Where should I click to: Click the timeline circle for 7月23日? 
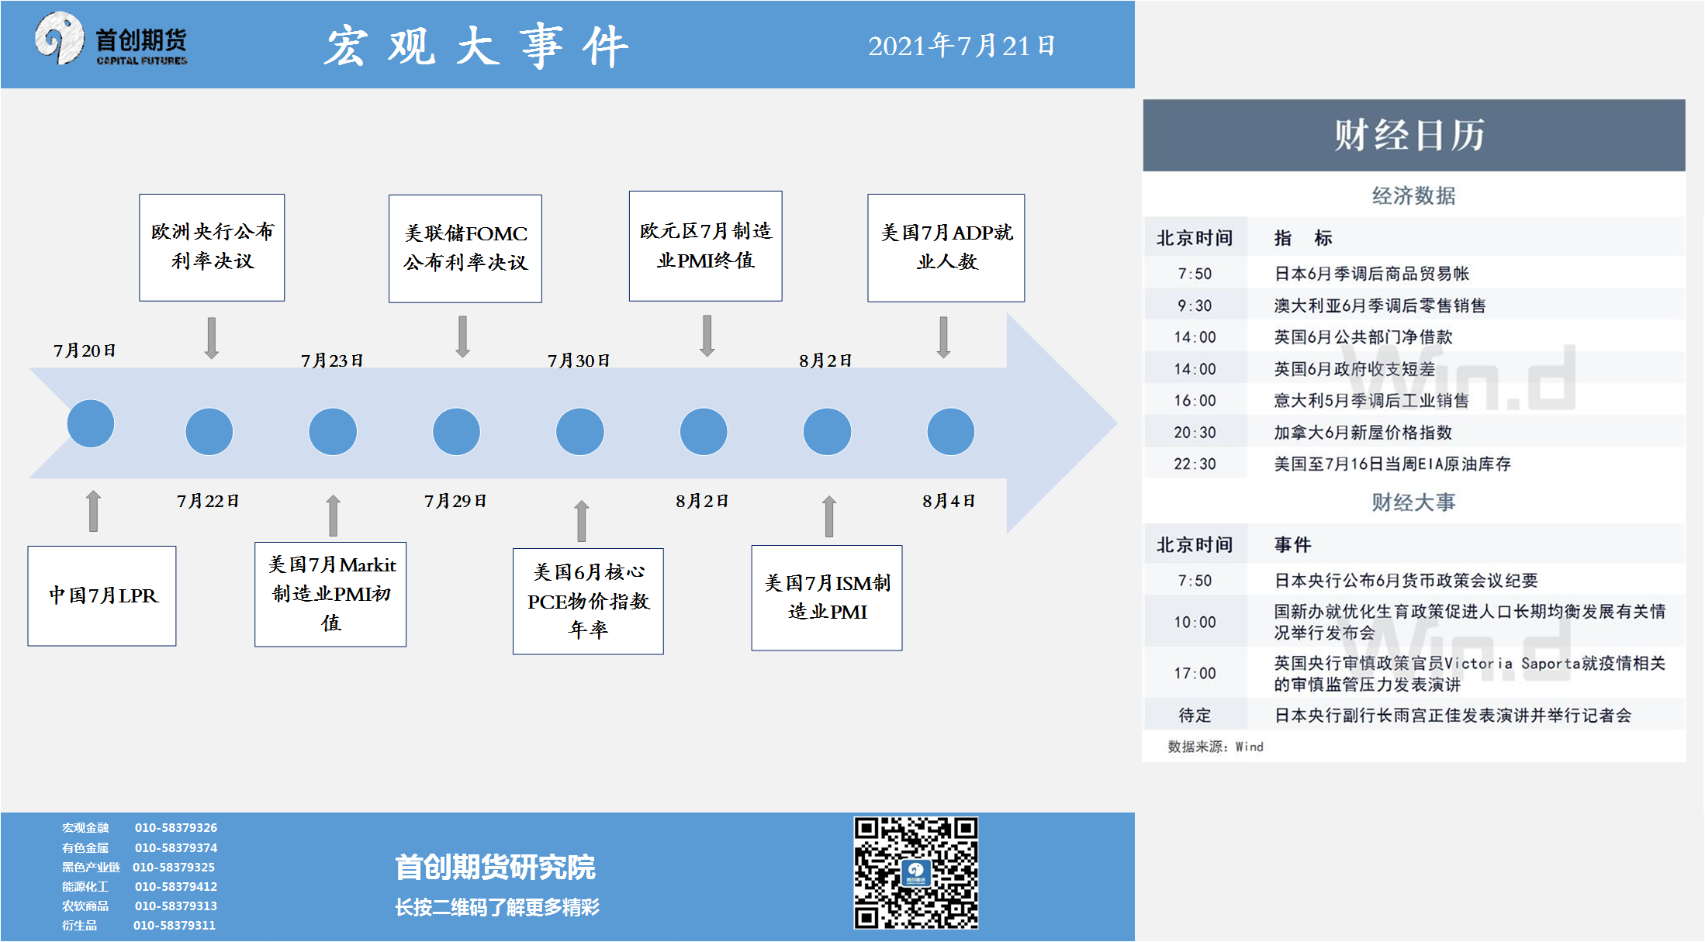333,431
